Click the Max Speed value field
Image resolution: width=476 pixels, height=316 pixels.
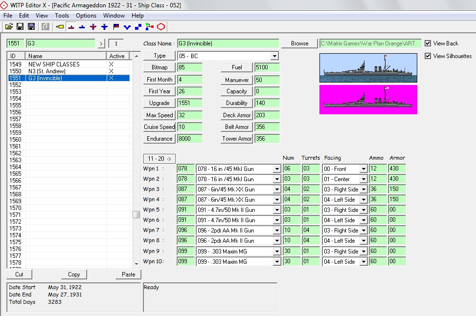pyautogui.click(x=189, y=115)
